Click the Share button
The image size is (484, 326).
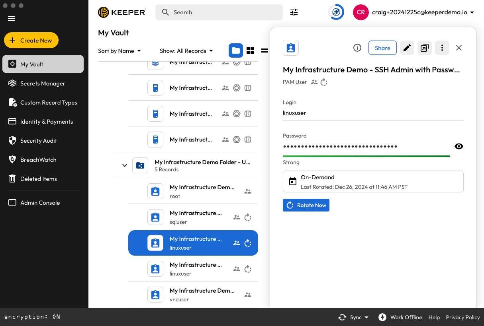pyautogui.click(x=382, y=48)
